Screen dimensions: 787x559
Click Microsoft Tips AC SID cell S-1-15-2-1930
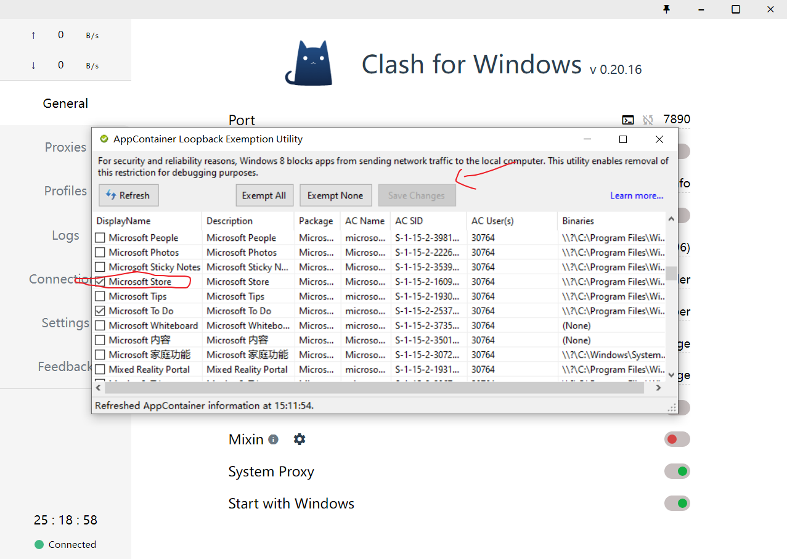[428, 296]
